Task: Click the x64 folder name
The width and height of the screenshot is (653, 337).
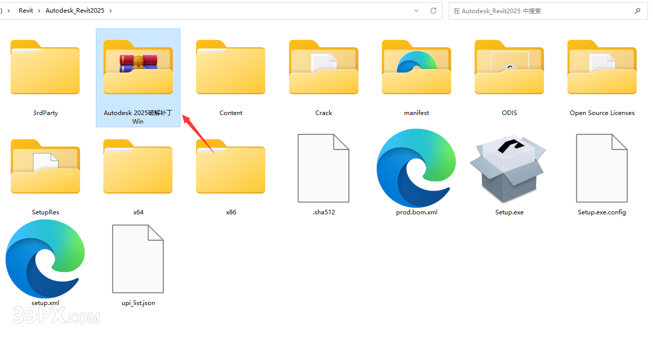Action: click(x=138, y=212)
